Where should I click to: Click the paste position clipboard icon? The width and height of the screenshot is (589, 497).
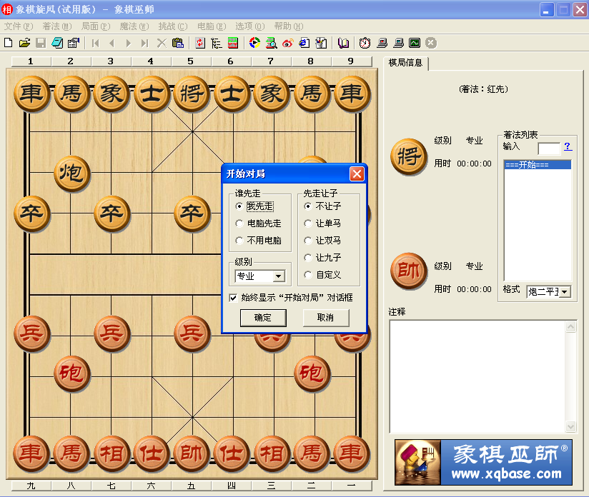177,42
